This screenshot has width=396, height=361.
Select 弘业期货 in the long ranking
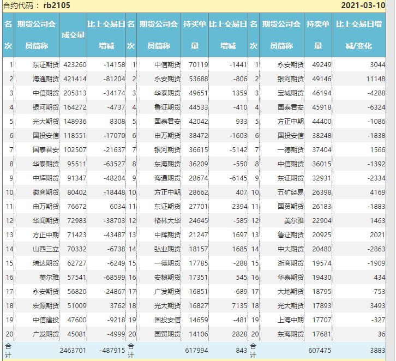click(x=167, y=249)
